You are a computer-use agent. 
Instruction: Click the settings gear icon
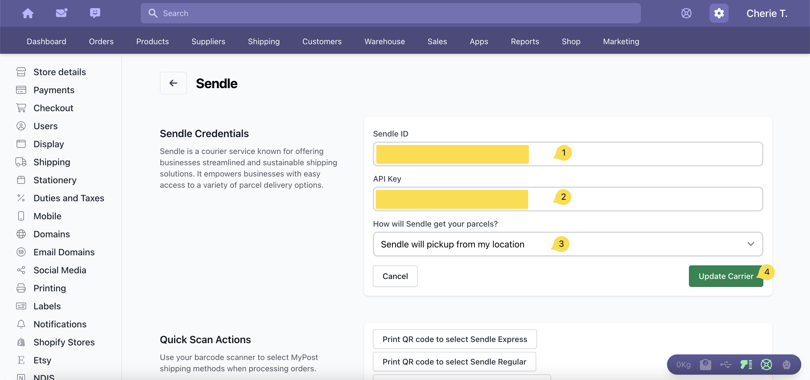[x=719, y=13]
